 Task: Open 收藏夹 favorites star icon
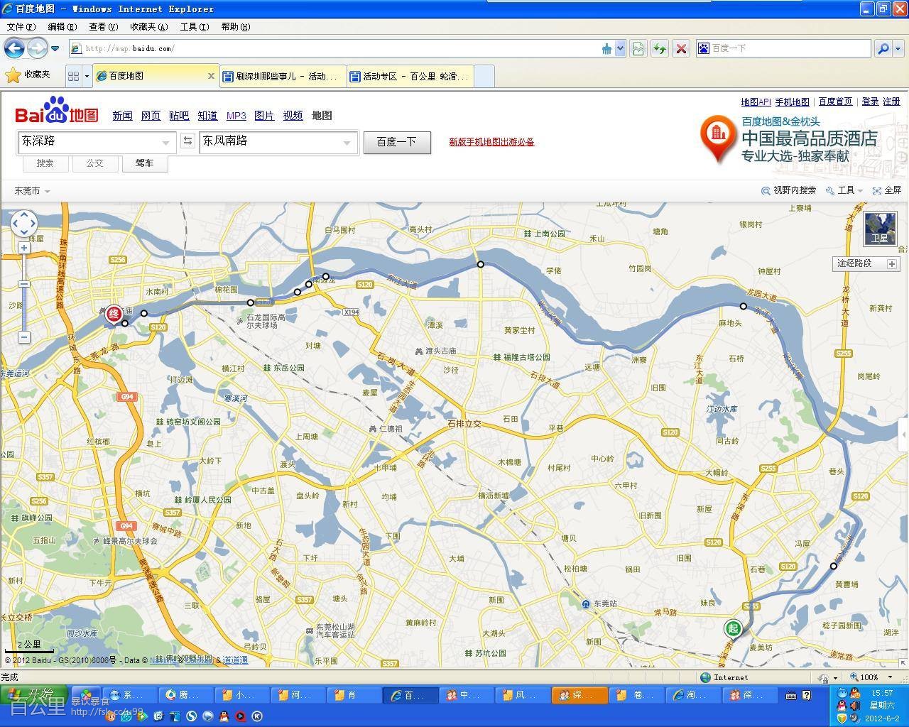pyautogui.click(x=13, y=75)
